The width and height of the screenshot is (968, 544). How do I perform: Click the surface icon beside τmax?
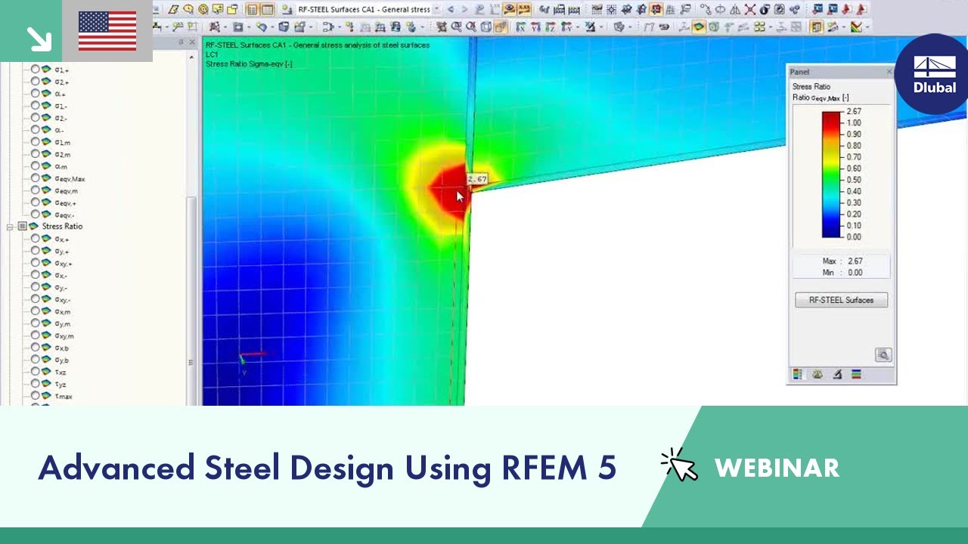point(46,397)
